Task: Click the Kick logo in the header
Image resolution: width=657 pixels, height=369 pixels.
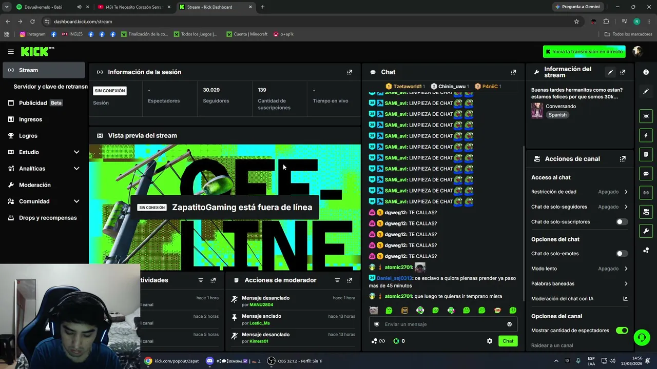Action: [37, 51]
